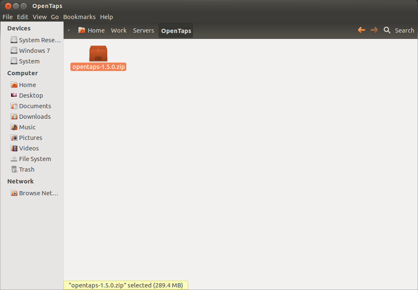Select the File System sidebar entry

[33, 159]
